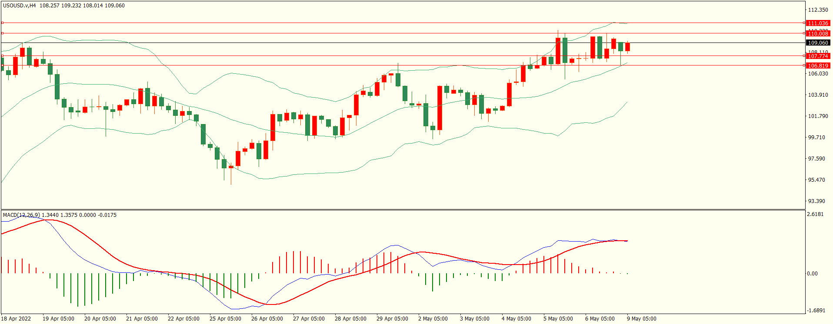Click the 25 Apr 05:00 time label
The width and height of the screenshot is (833, 324).
point(225,319)
